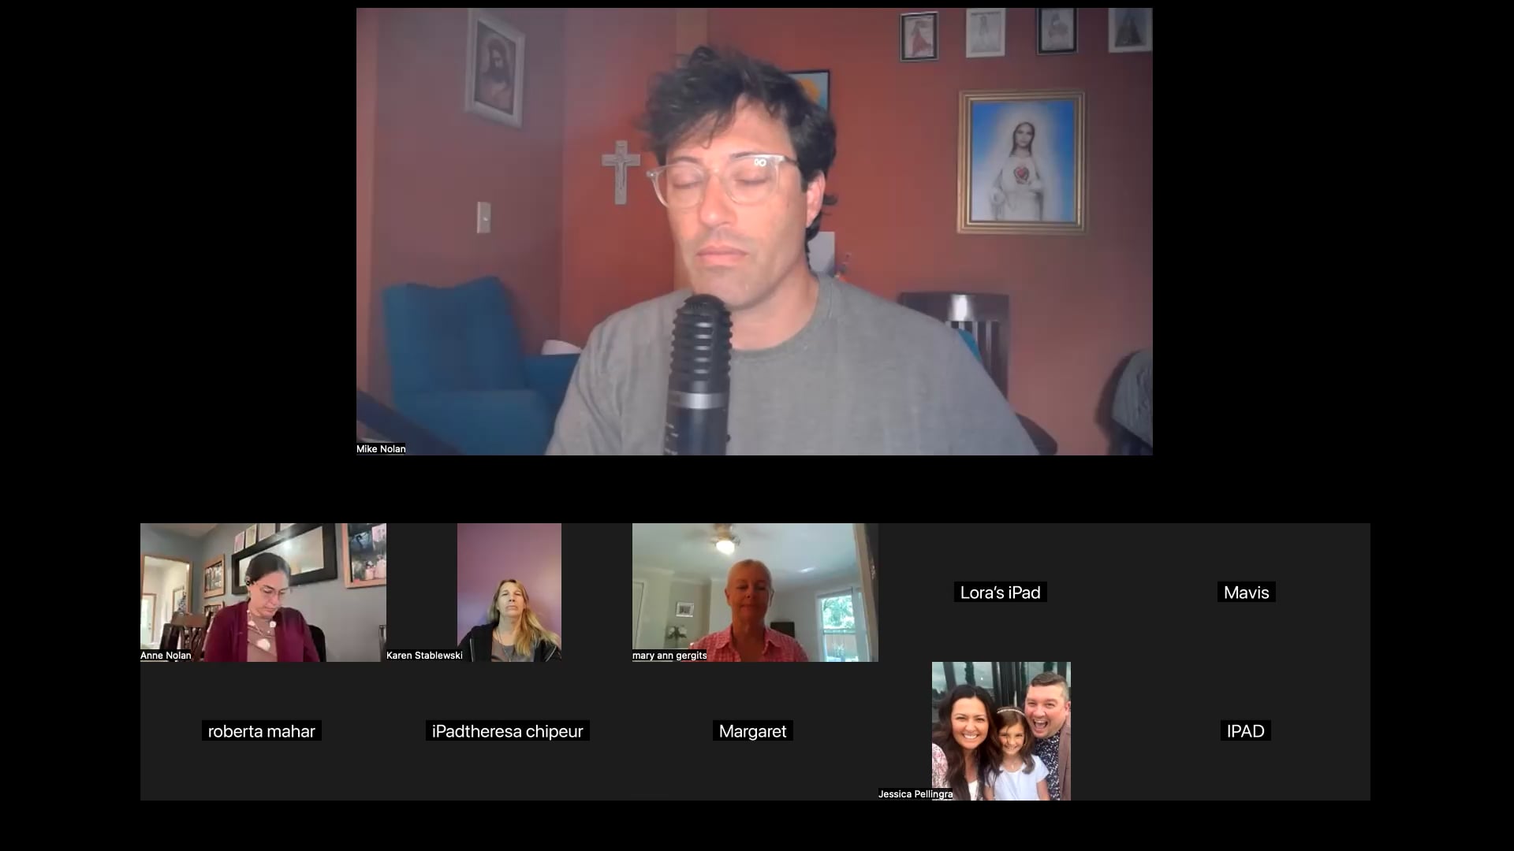Select Jessica Pellingra's family photo tile

click(x=1001, y=730)
